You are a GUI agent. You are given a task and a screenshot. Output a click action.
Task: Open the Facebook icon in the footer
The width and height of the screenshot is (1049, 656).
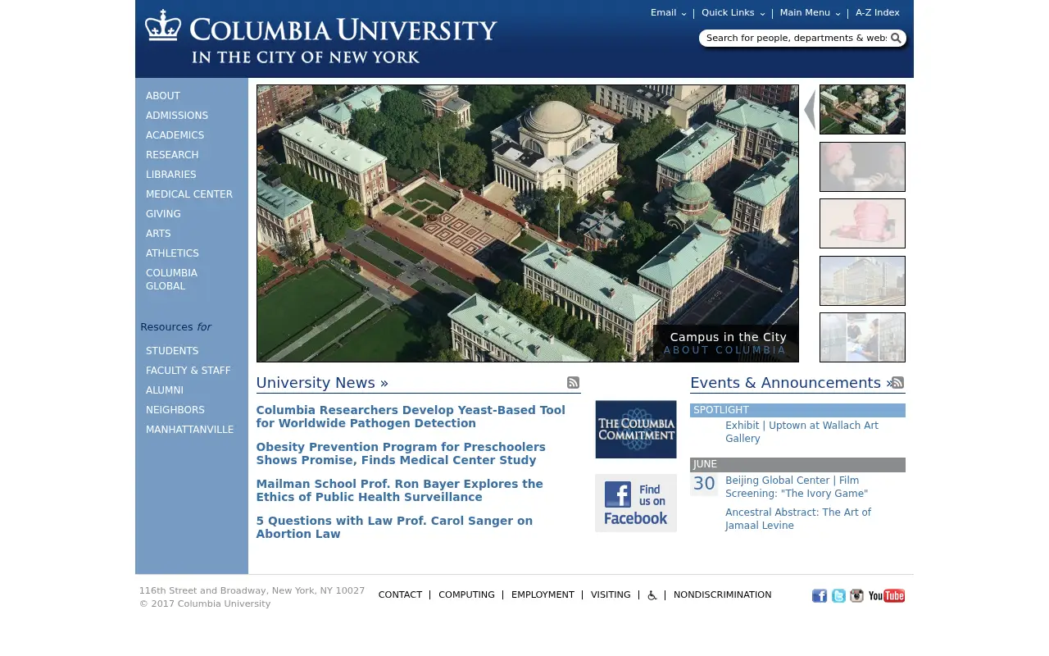tap(820, 596)
